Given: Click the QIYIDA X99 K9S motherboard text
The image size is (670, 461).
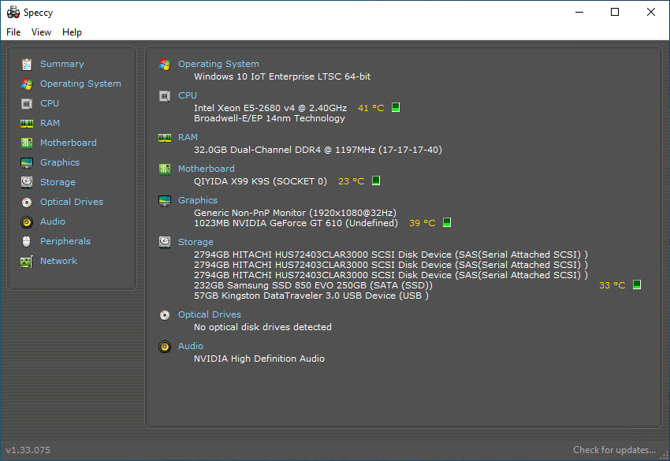Looking at the screenshot, I should click(260, 181).
